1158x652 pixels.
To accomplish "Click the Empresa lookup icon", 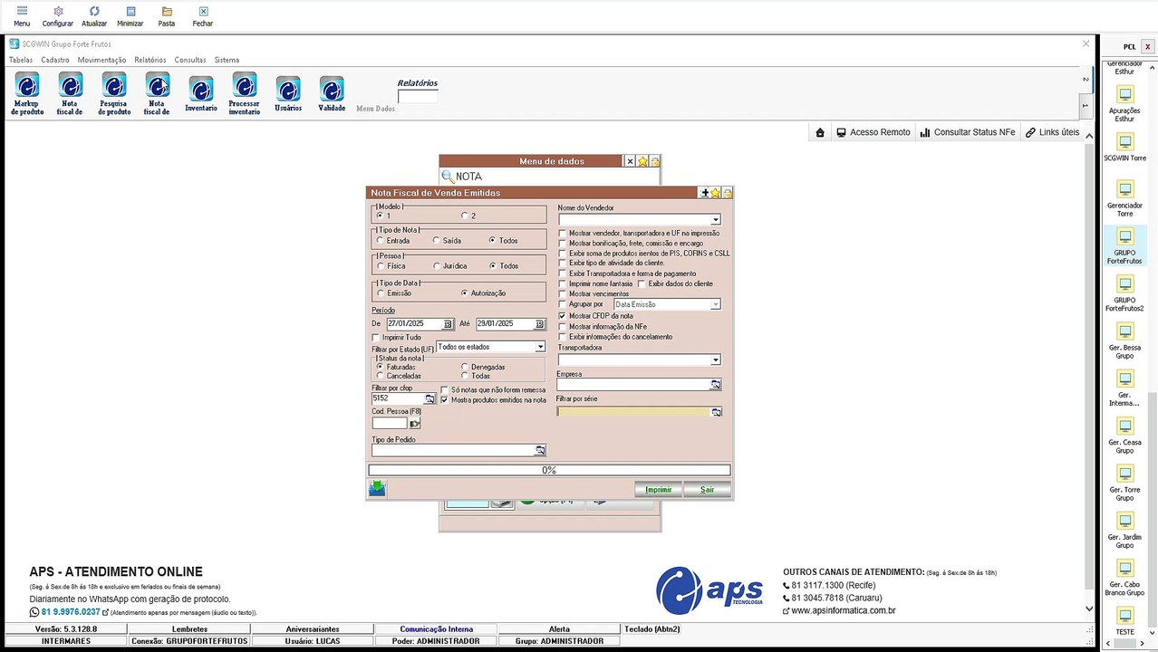I will pyautogui.click(x=716, y=385).
